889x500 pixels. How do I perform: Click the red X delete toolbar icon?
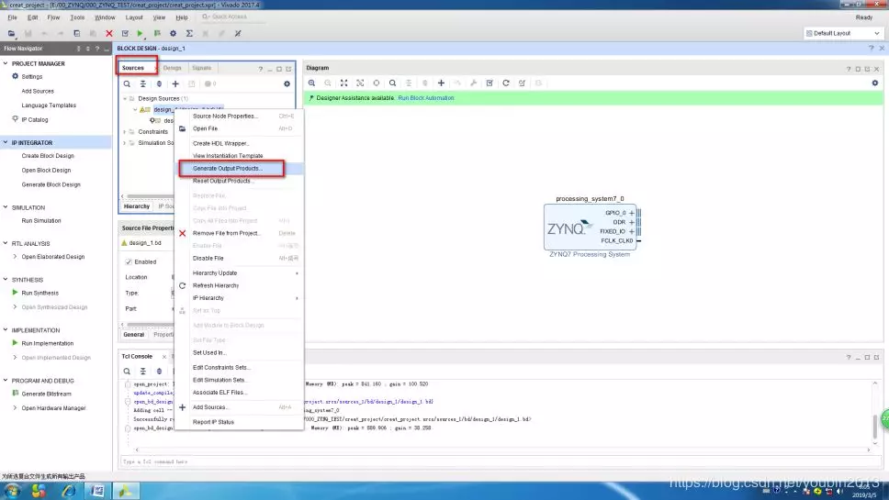109,33
